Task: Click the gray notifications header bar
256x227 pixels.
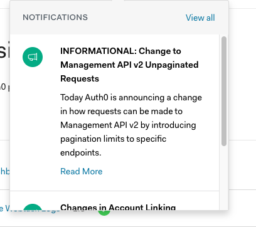Action: click(119, 18)
